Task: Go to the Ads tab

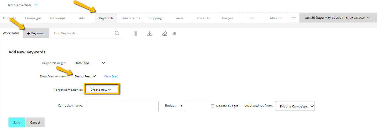Action: [x=82, y=18]
